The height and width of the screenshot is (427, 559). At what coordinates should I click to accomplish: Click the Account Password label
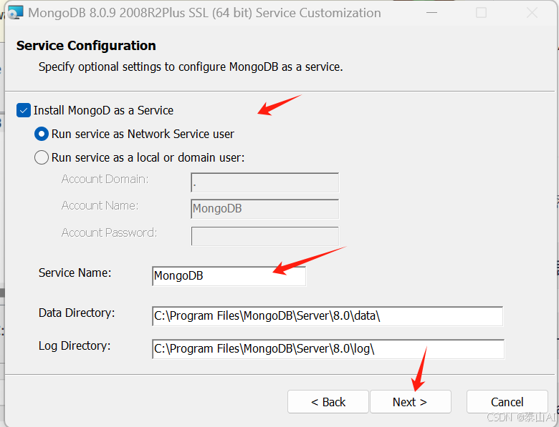pyautogui.click(x=109, y=232)
